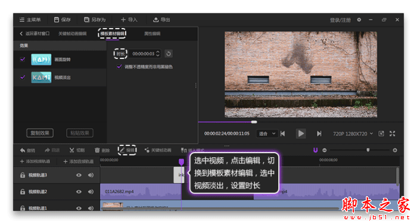Click the pop-out preview window icon
The width and height of the screenshot is (417, 224).
381,133
